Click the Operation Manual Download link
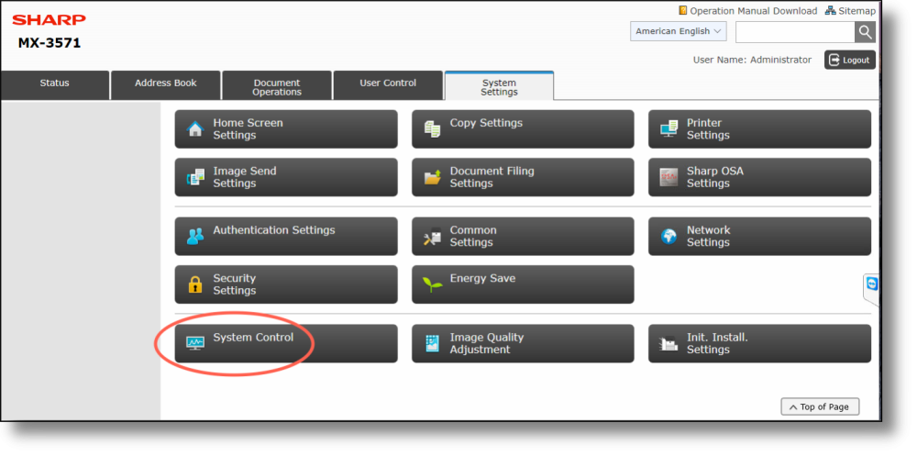 pos(753,10)
